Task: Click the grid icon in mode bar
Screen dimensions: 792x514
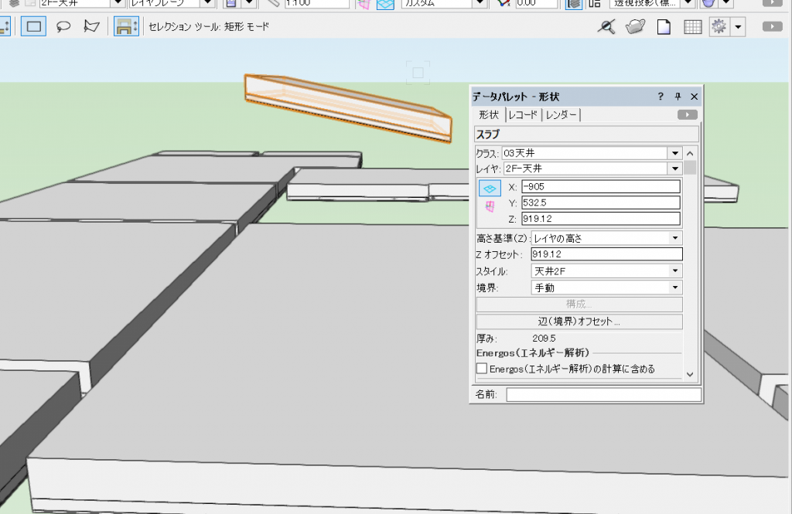Action: (x=692, y=27)
